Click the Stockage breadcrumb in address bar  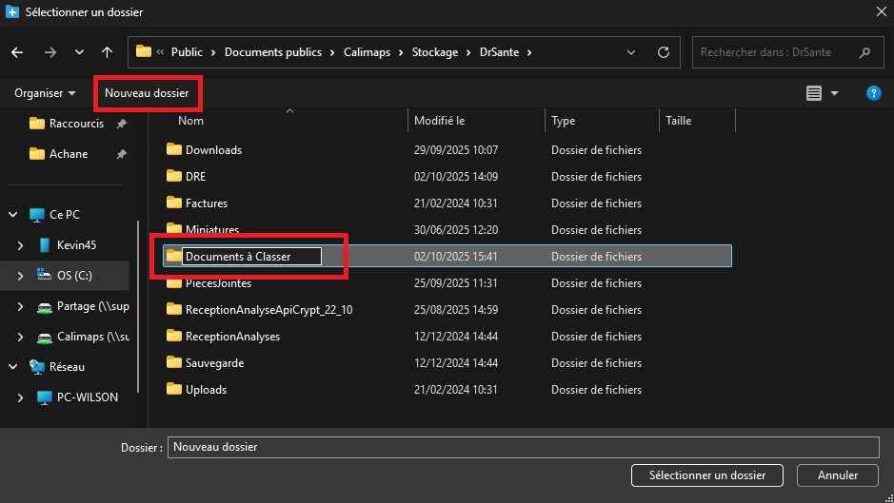click(x=434, y=52)
